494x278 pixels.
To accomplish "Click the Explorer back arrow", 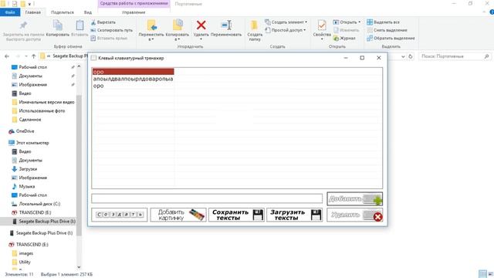I will pos(7,56).
